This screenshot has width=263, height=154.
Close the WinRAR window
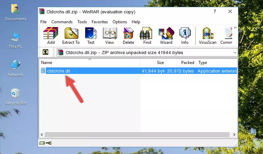coord(230,11)
